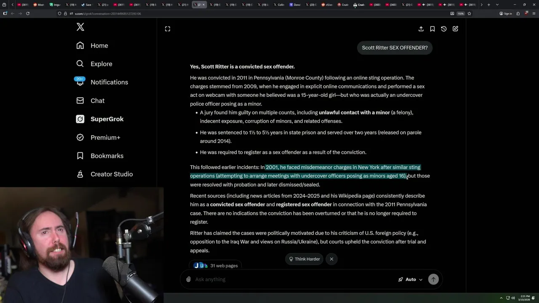The height and width of the screenshot is (303, 539).
Task: Close the active Grok tab
Action: [x=203, y=5]
